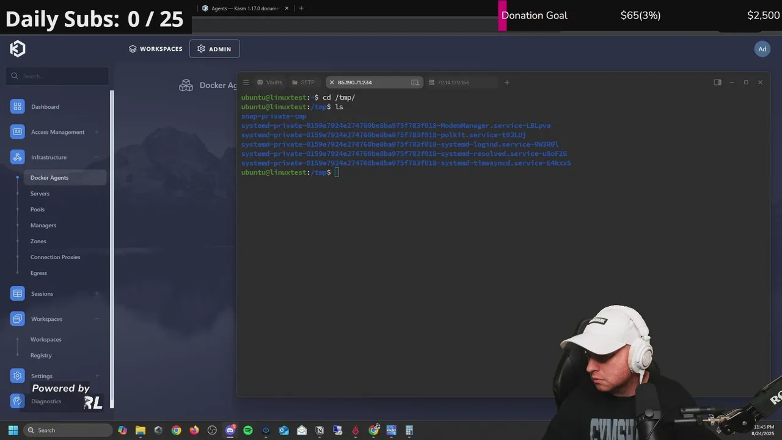Open the SFTP tab in terminal
Image resolution: width=782 pixels, height=440 pixels.
(x=303, y=82)
